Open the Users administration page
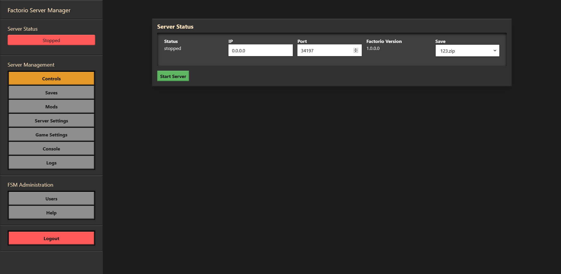This screenshot has width=561, height=274. pyautogui.click(x=51, y=198)
